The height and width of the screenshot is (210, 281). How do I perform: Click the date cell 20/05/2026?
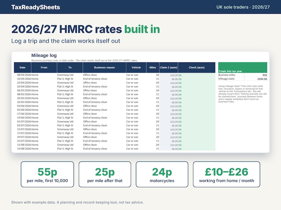pos(24,98)
